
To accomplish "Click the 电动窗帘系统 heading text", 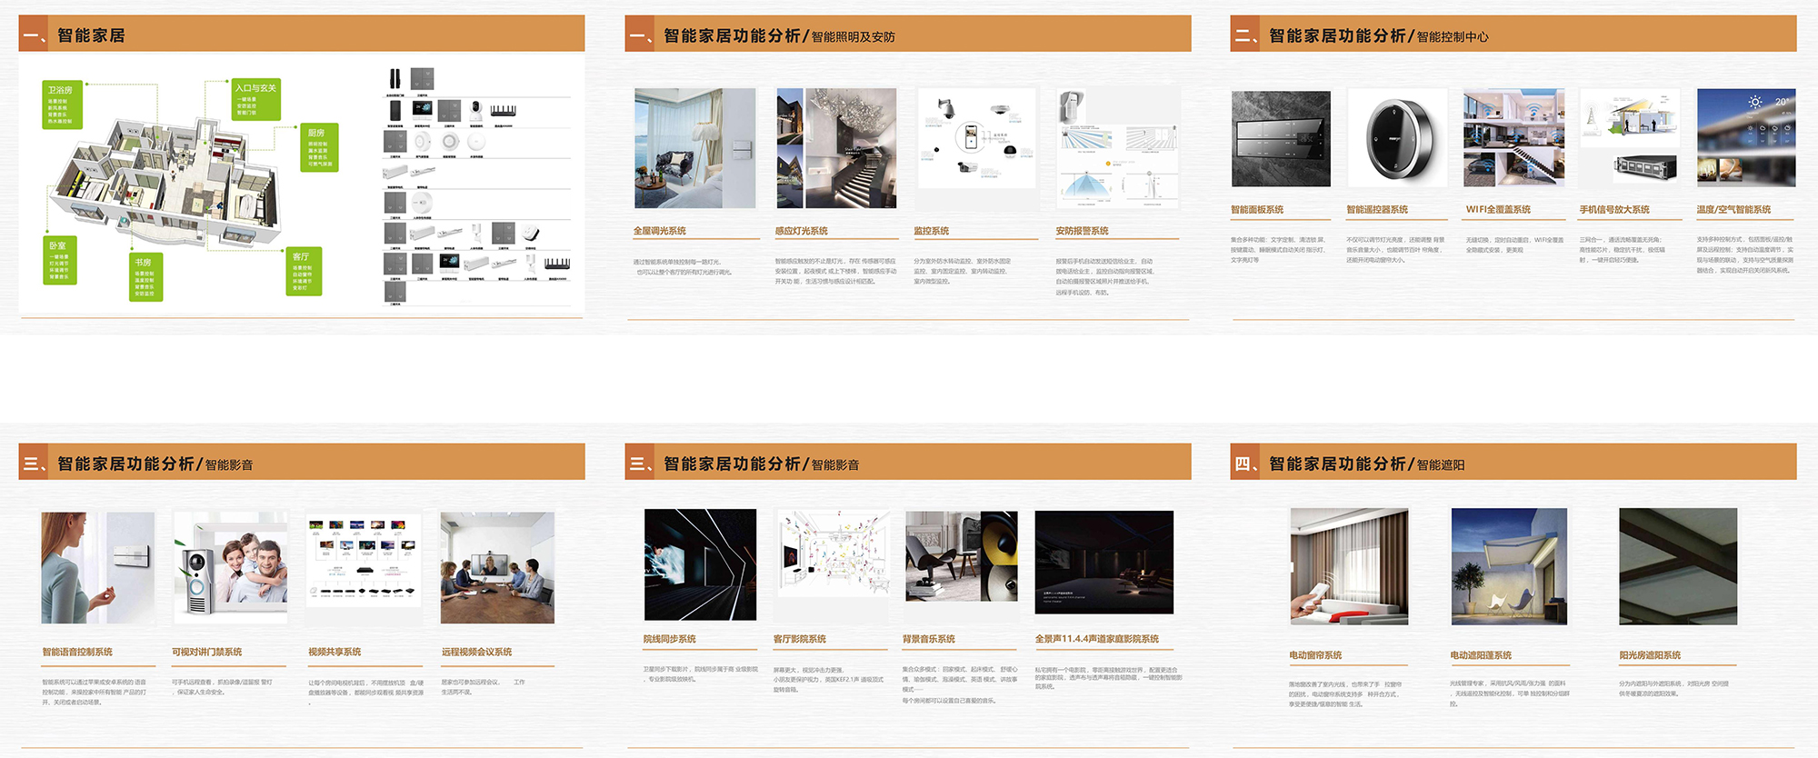I will coord(1315,655).
